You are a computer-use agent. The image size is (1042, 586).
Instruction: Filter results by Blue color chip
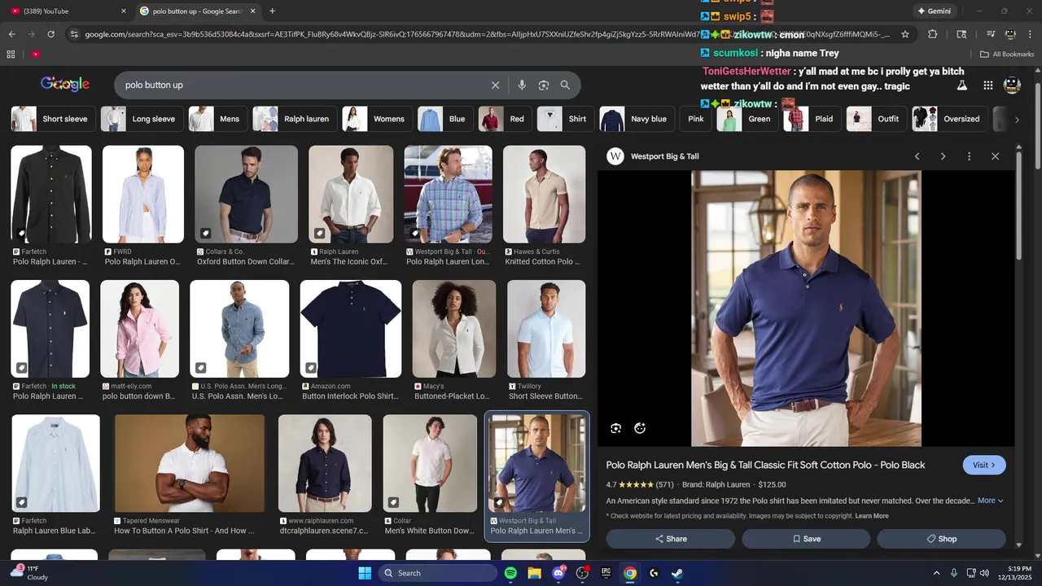[444, 119]
